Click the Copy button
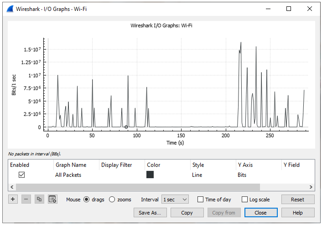This screenshot has height=225, width=322. 187,213
